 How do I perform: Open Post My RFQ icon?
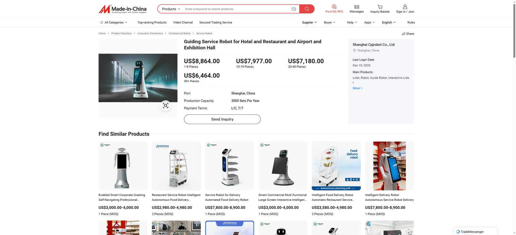click(x=334, y=7)
